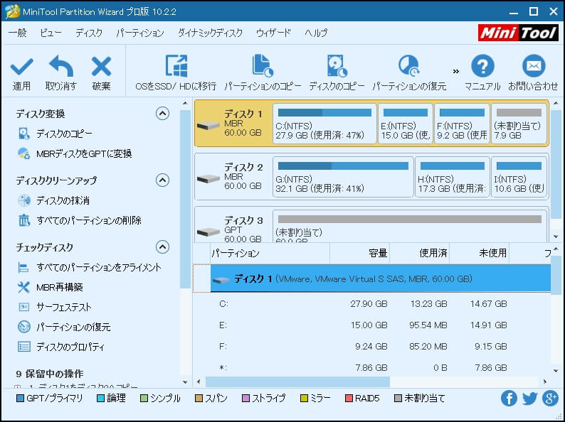Select the ディスク 2 drive icon

(x=208, y=178)
